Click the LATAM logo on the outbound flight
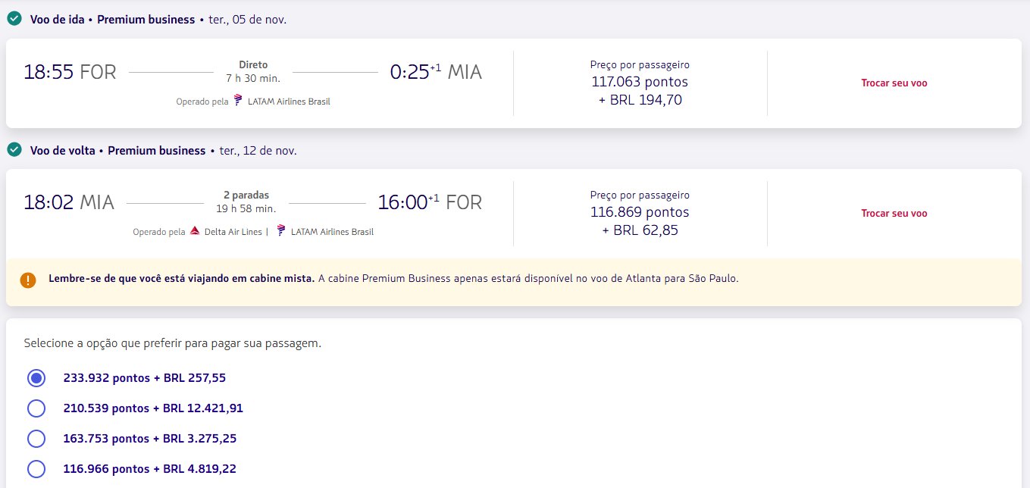Viewport: 1030px width, 488px height. tap(238, 101)
